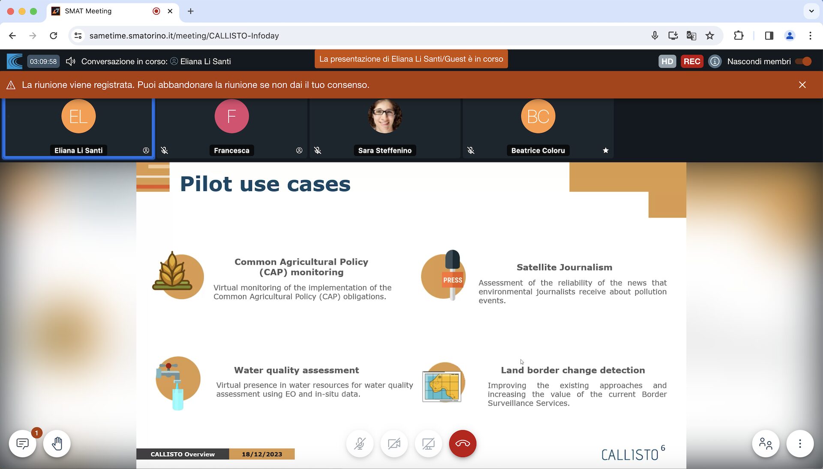823x469 pixels.
Task: View site information in address bar
Action: pos(78,36)
